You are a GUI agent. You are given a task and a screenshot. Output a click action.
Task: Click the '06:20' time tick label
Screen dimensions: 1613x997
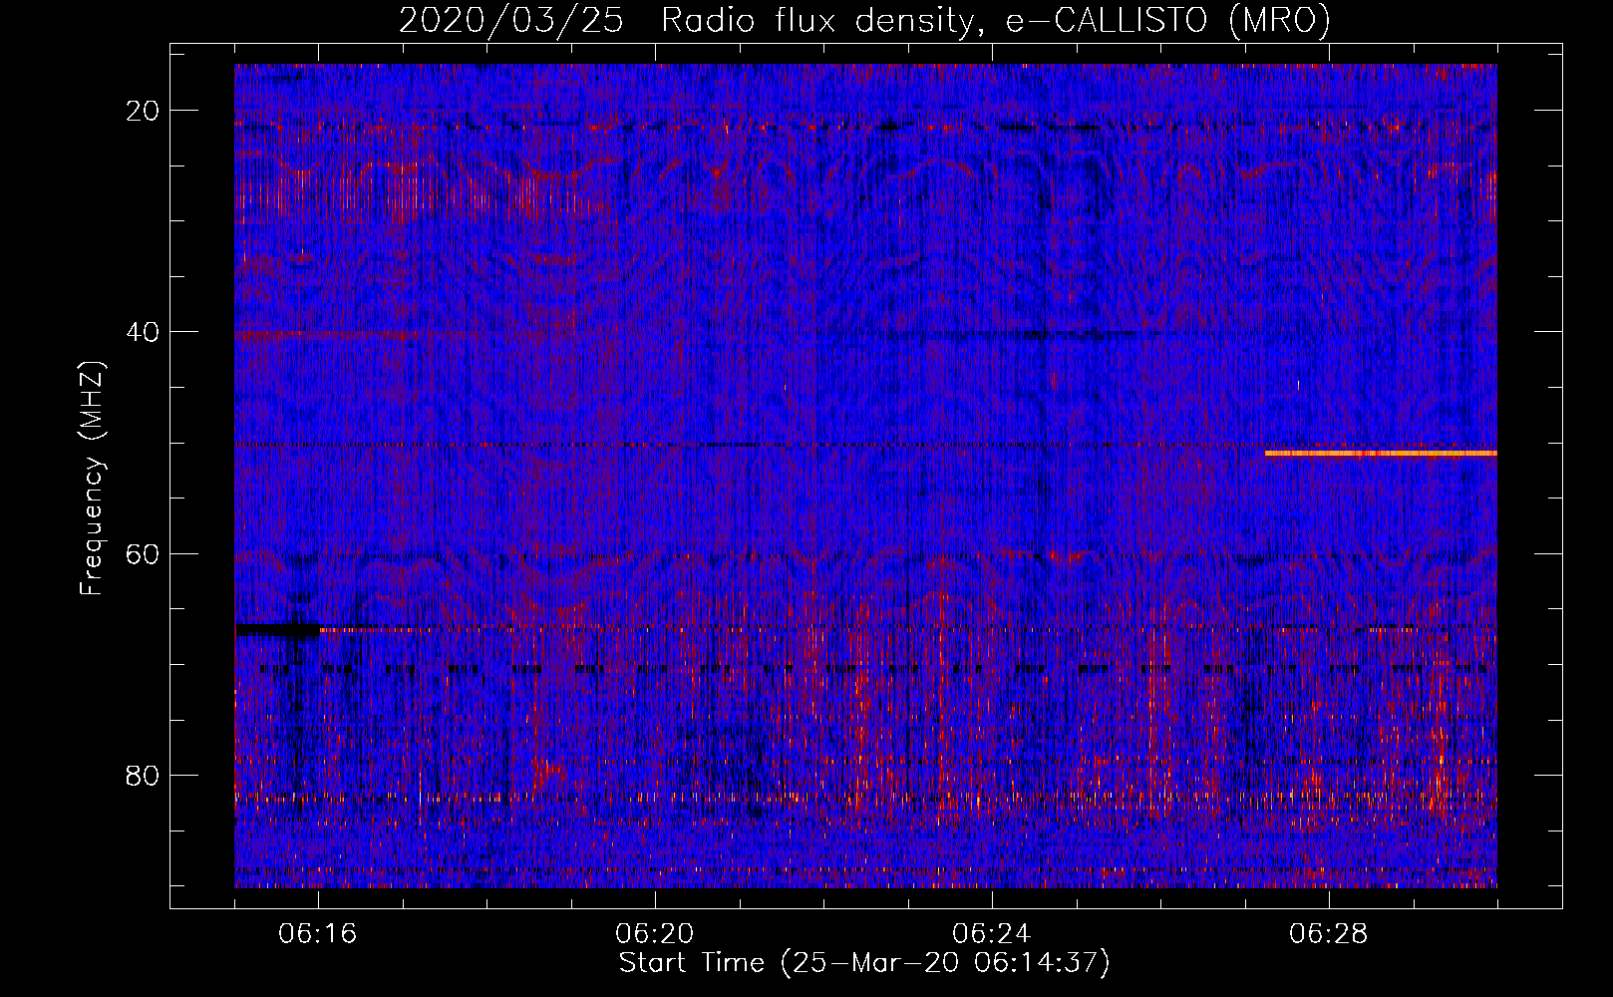(x=655, y=934)
